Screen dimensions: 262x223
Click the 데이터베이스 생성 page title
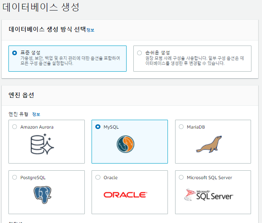pyautogui.click(x=41, y=7)
